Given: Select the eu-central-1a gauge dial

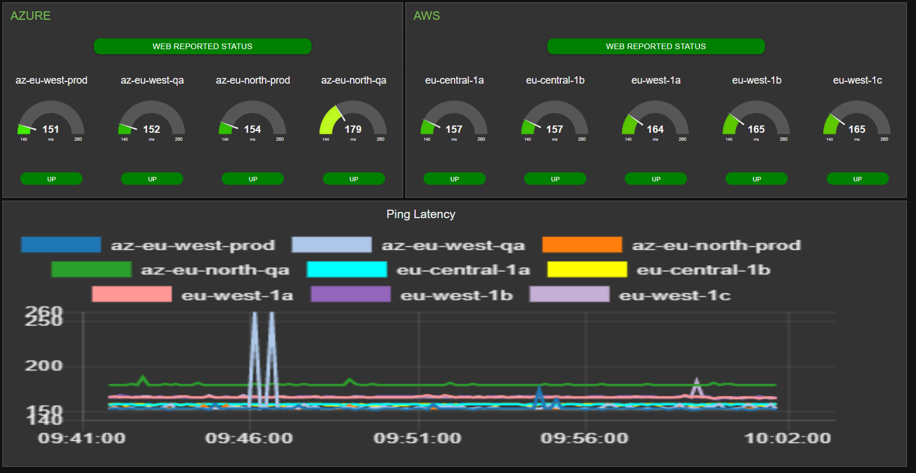Looking at the screenshot, I should coord(454,120).
